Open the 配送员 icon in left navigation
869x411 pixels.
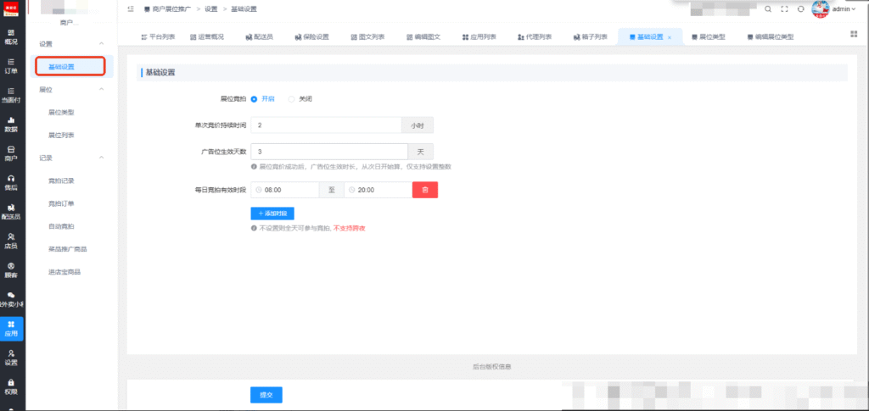pos(11,211)
